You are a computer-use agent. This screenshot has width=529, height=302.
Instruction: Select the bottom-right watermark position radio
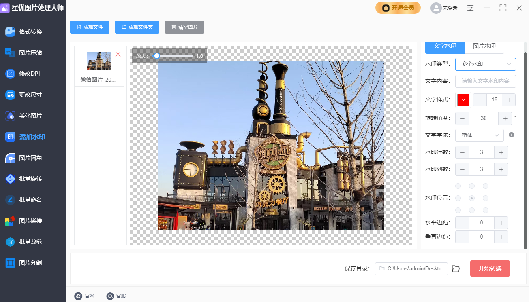486,210
